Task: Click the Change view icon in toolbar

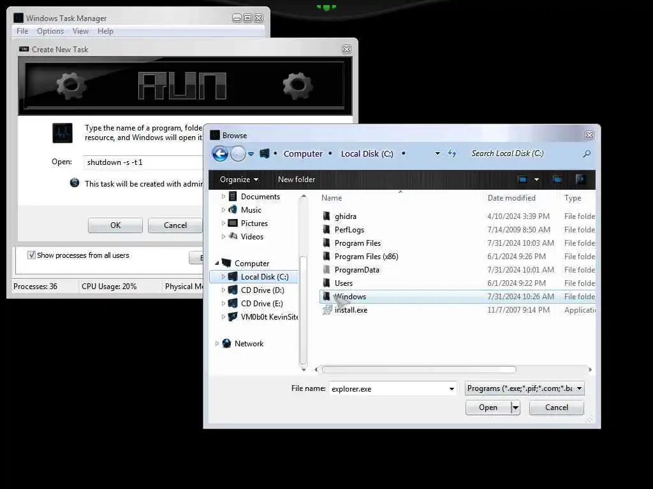Action: (522, 180)
